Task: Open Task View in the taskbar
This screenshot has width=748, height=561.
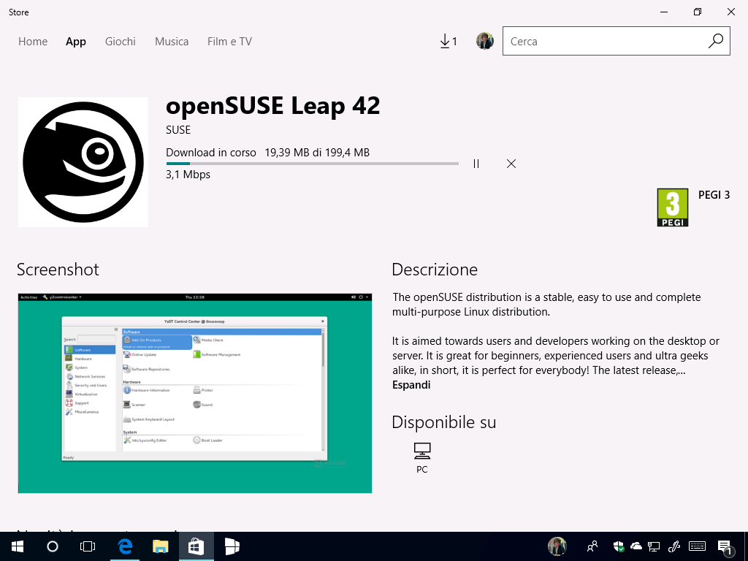Action: pos(88,546)
